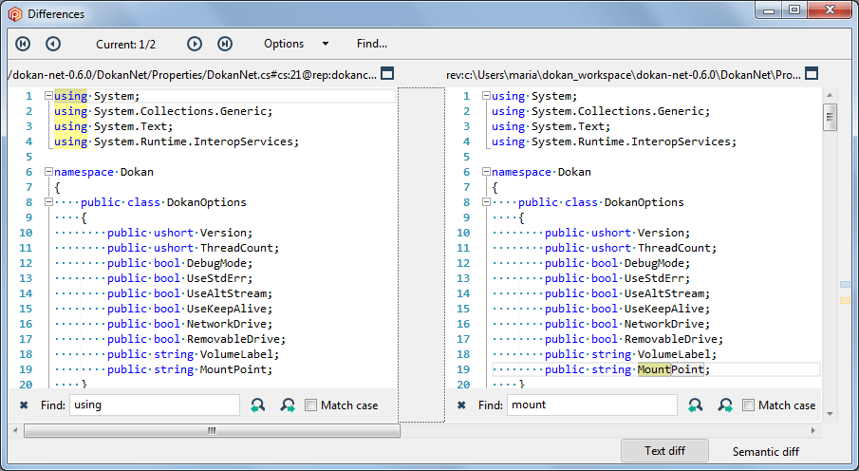Image resolution: width=859 pixels, height=471 pixels.
Task: Go to the next difference
Action: click(195, 44)
